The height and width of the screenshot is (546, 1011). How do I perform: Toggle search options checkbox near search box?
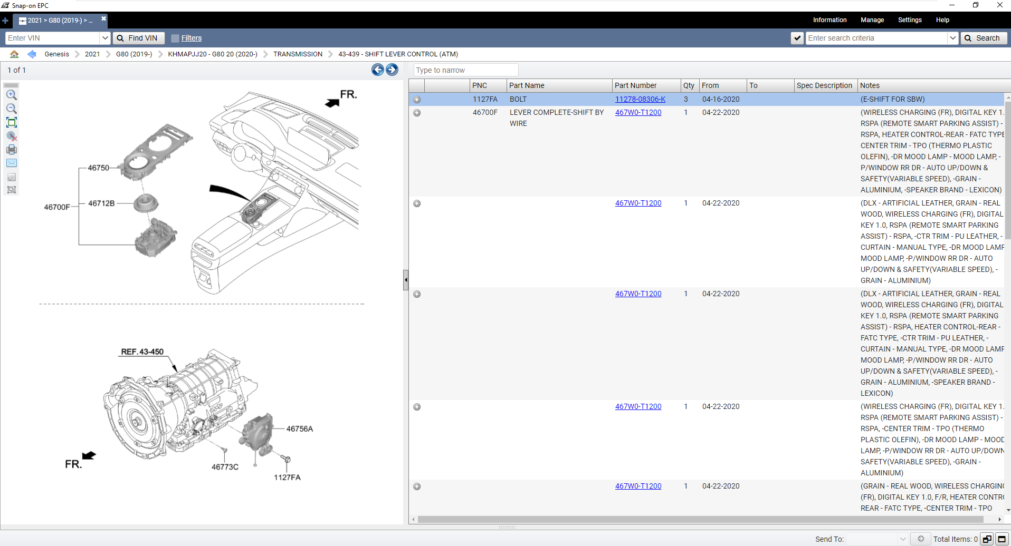[797, 38]
